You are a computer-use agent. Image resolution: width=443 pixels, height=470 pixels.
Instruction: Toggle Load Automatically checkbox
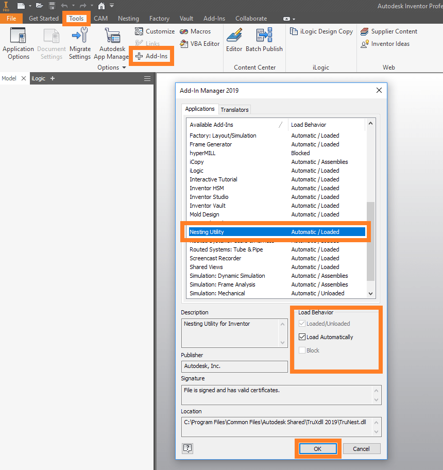click(302, 337)
